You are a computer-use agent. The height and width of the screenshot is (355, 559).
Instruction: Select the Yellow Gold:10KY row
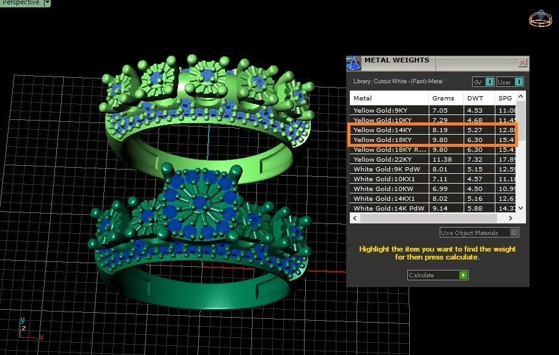coord(433,120)
